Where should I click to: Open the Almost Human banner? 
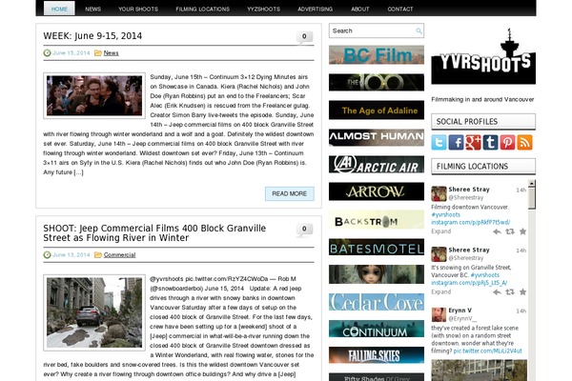click(377, 137)
